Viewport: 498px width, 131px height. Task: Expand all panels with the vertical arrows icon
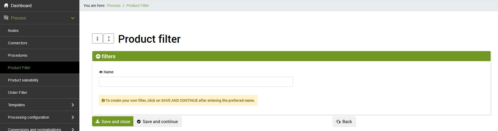[x=109, y=39]
